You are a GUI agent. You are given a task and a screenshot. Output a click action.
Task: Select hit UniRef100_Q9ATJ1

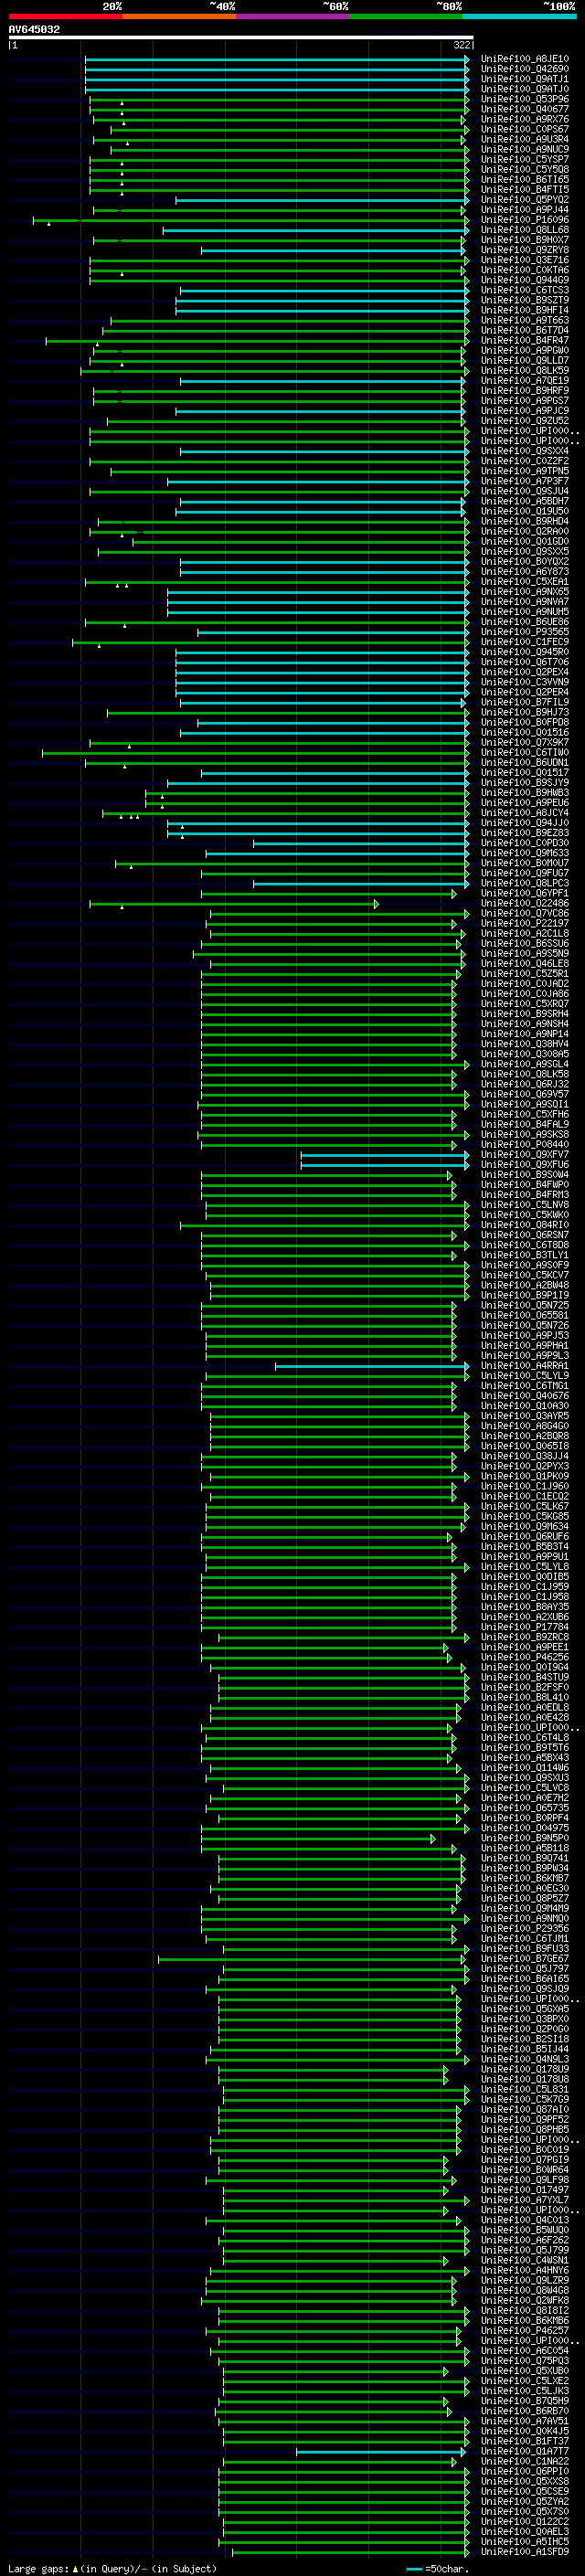coord(525,79)
